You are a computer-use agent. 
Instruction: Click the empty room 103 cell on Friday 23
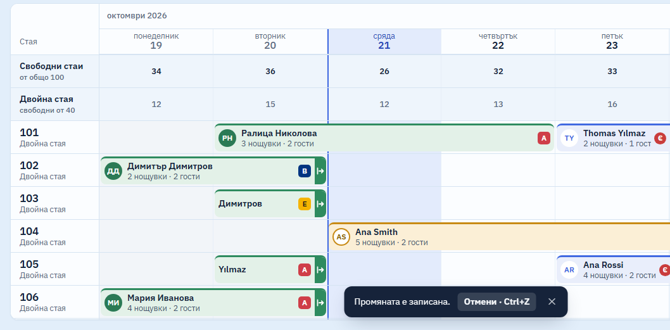point(612,203)
